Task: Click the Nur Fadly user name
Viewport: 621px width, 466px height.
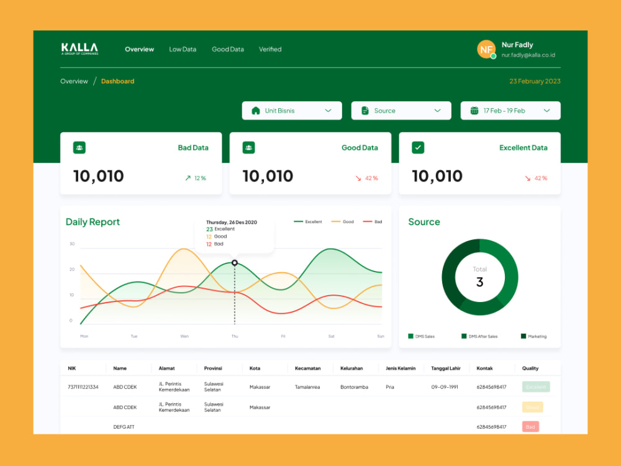Action: coord(517,45)
